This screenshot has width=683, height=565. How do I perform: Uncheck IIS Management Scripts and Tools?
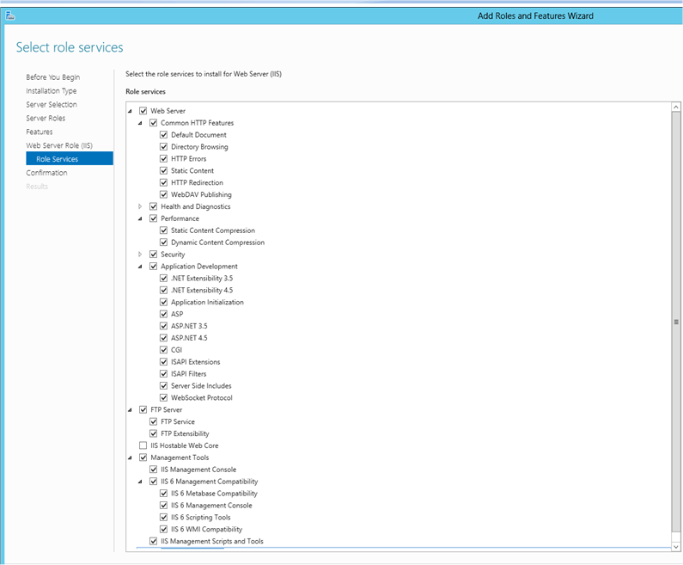[153, 541]
